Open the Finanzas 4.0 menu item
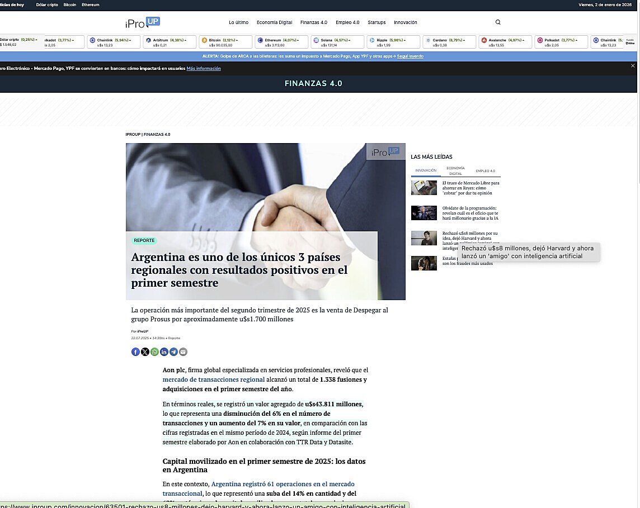Image resolution: width=640 pixels, height=508 pixels. tap(313, 22)
